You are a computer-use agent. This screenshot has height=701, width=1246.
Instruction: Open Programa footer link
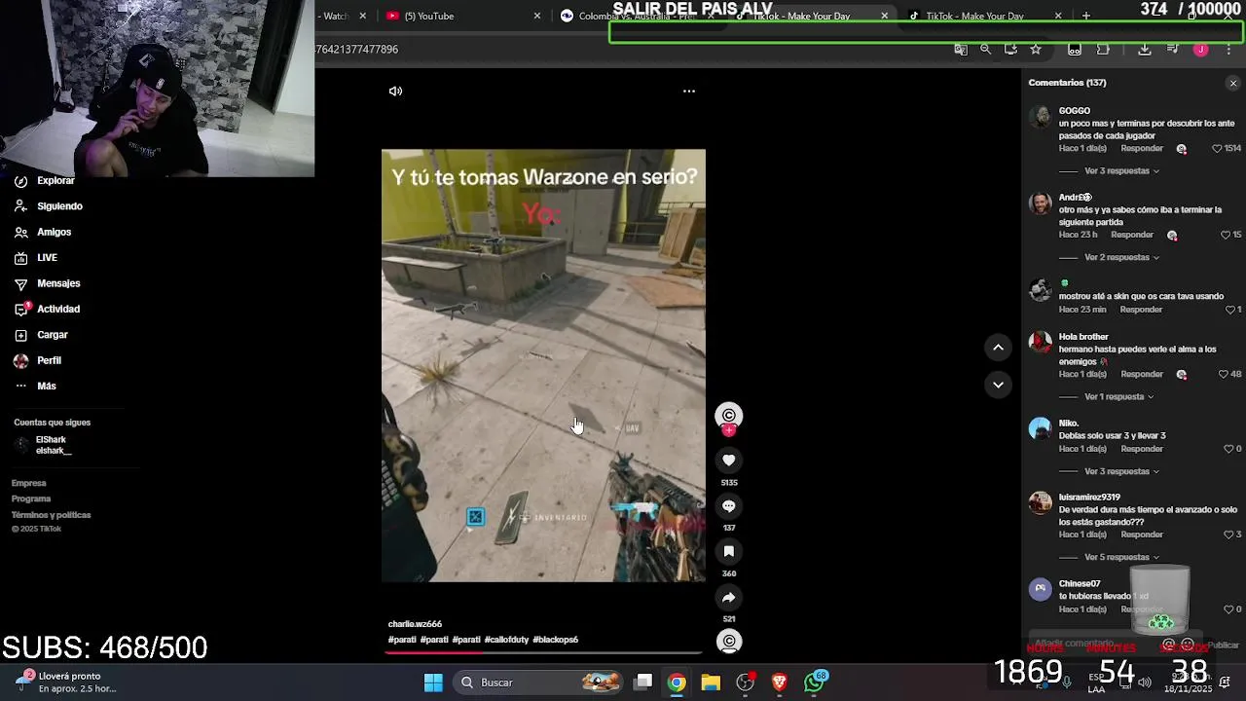(x=31, y=498)
